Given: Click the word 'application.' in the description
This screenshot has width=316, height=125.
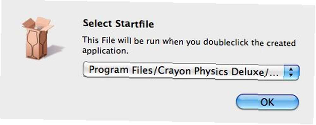Looking at the screenshot, I should click(x=106, y=51).
